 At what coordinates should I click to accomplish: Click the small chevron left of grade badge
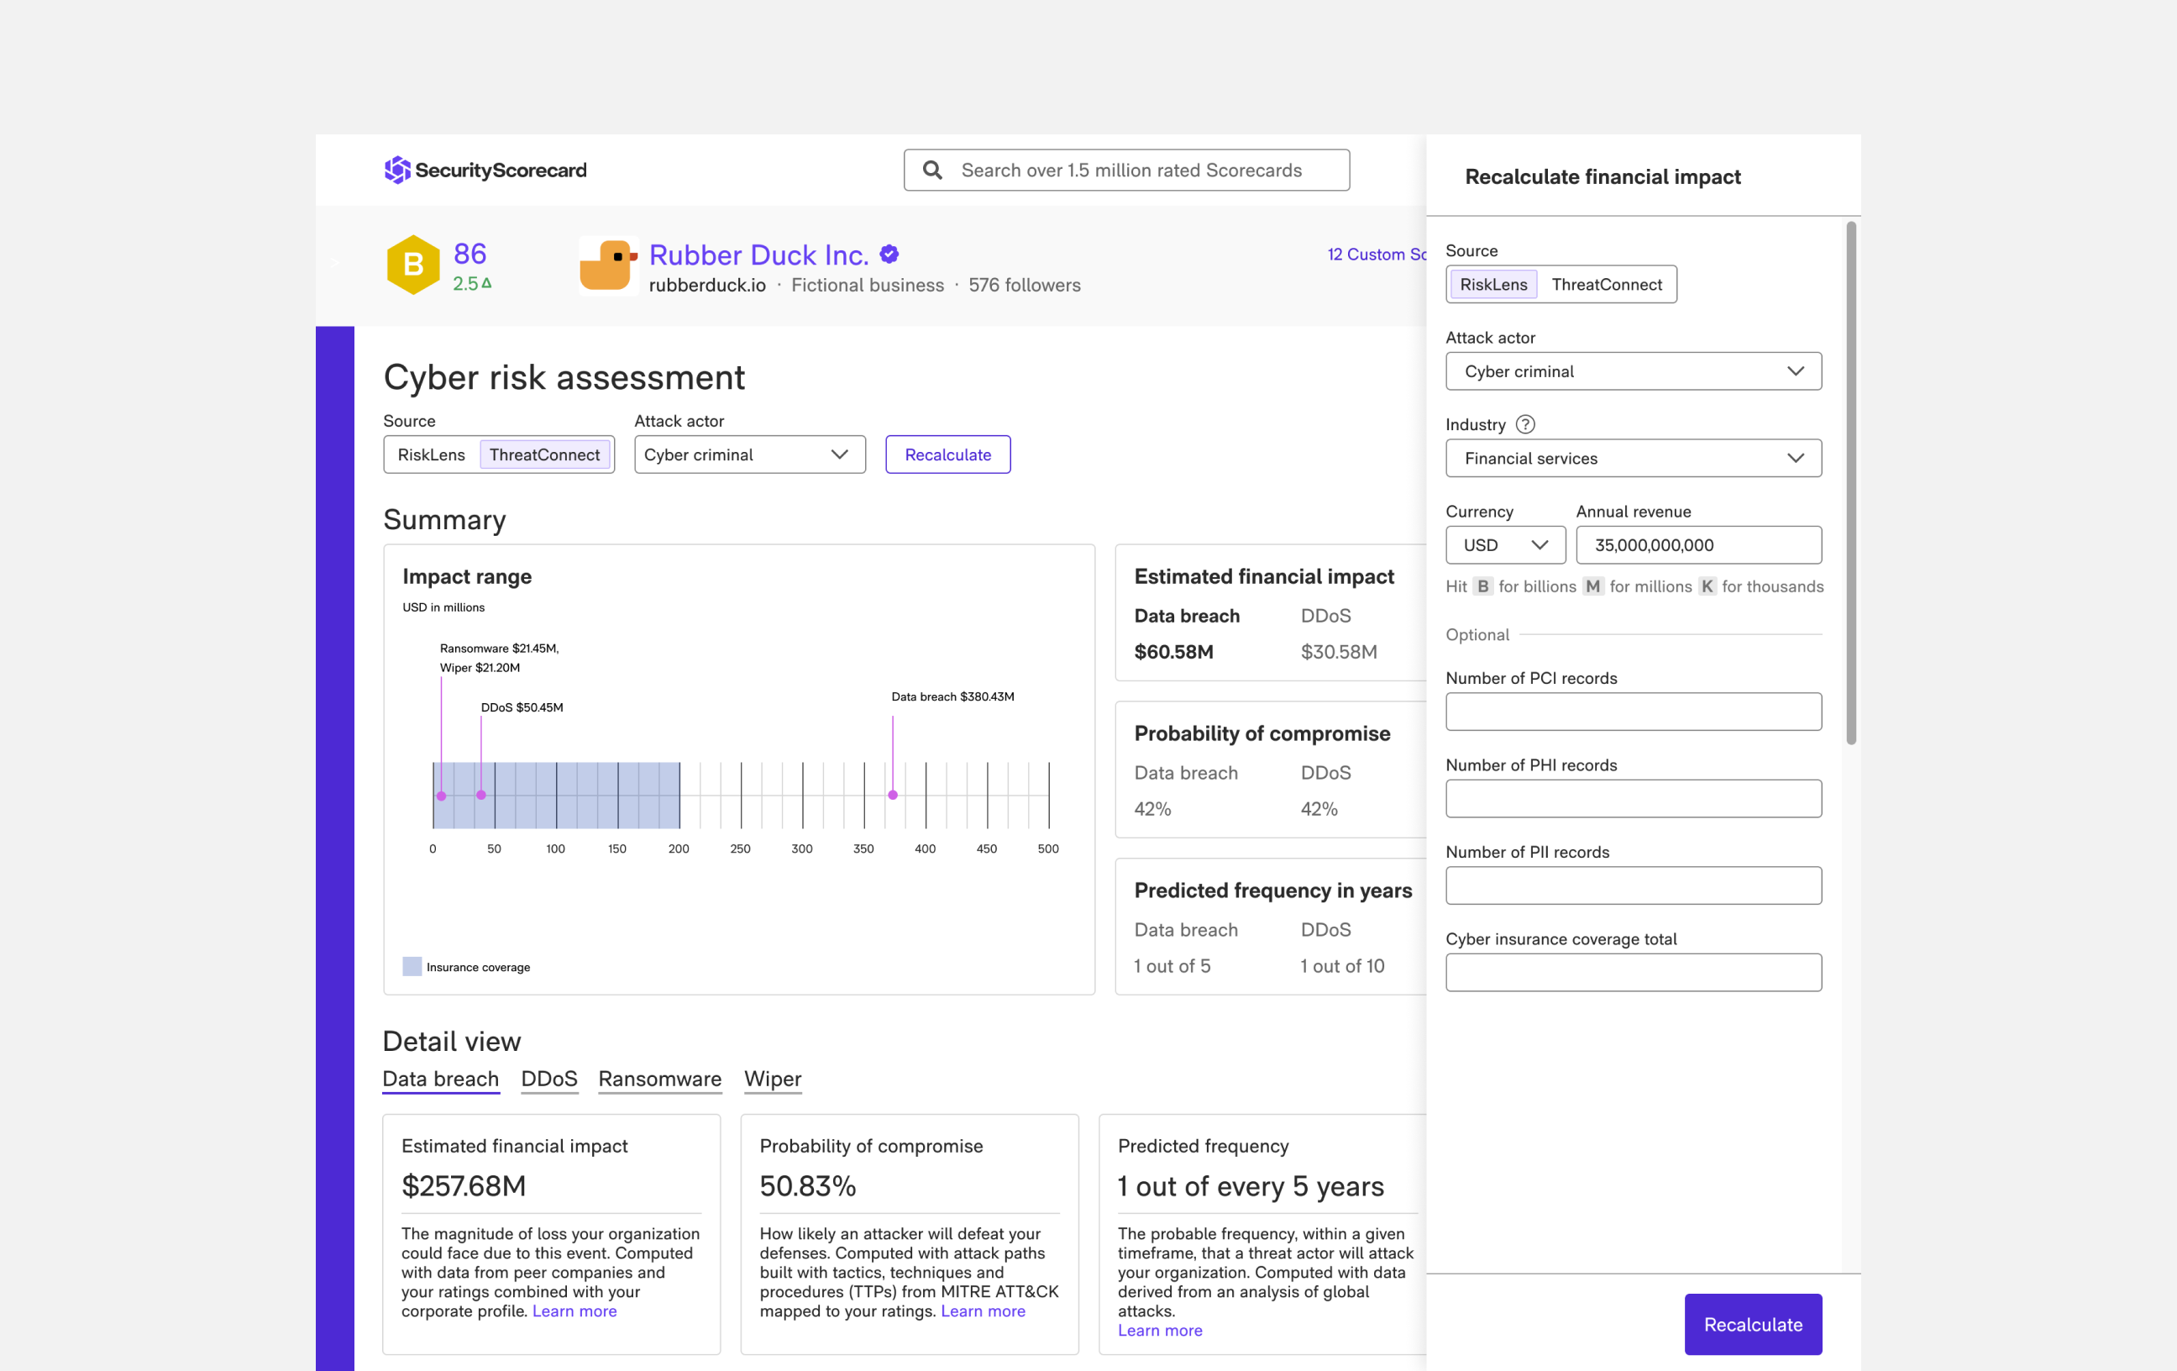(x=334, y=262)
